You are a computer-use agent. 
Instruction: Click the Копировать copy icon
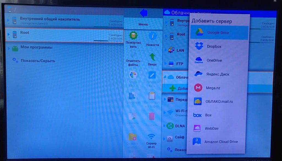(133, 96)
